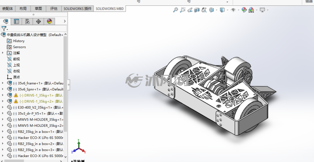Open the Apply Scene dropdown arrow
Viewport: 314px width, 162px height.
click(x=257, y=10)
